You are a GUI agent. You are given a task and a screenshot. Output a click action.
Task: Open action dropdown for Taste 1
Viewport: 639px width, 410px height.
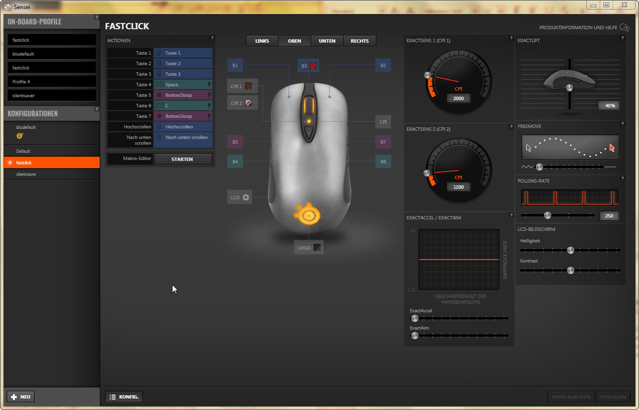[183, 53]
